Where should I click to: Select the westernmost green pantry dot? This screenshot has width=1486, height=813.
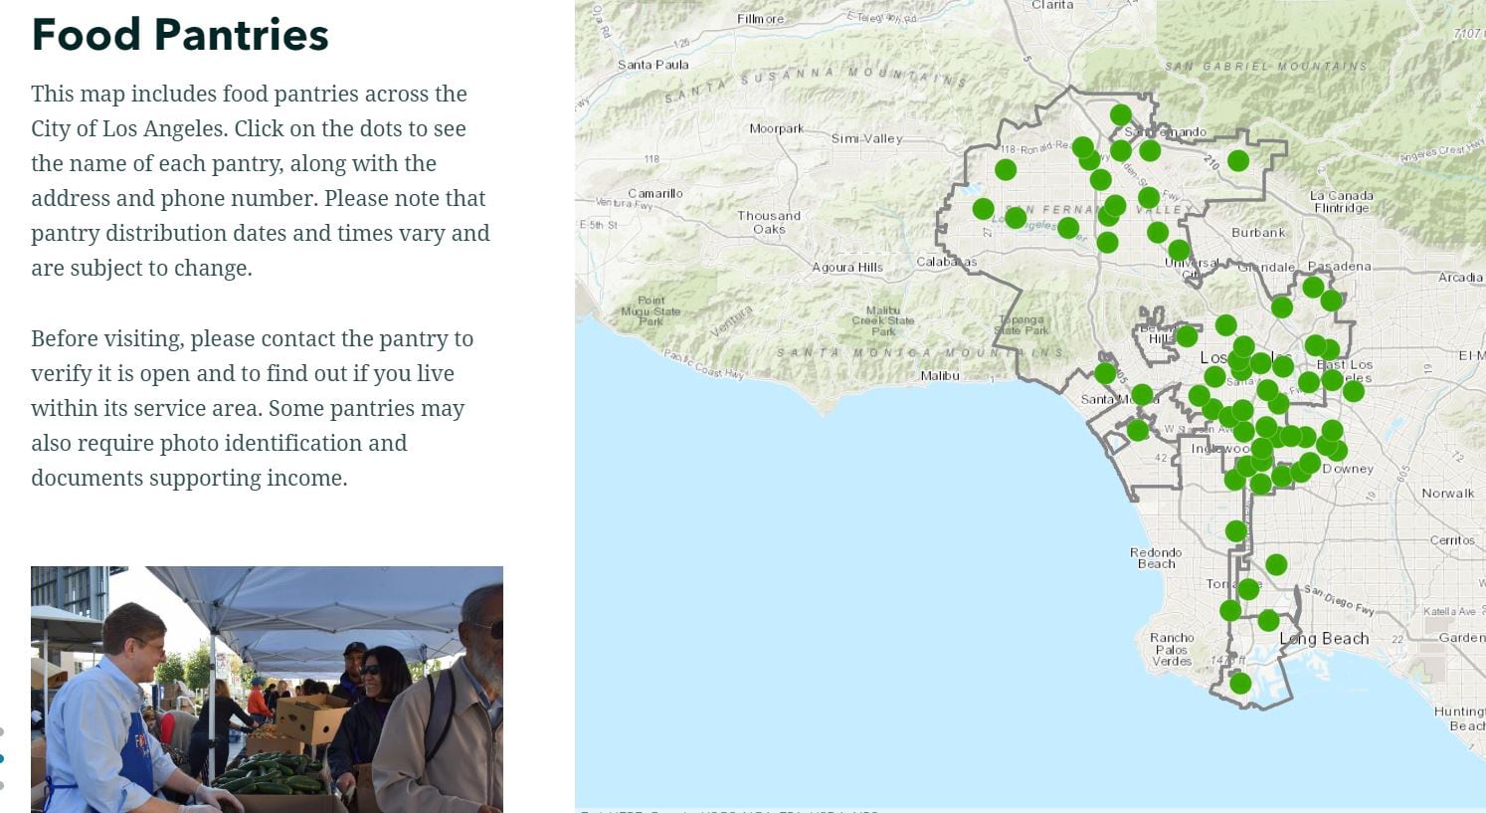coord(983,209)
